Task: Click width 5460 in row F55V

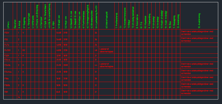Action: [59, 33]
